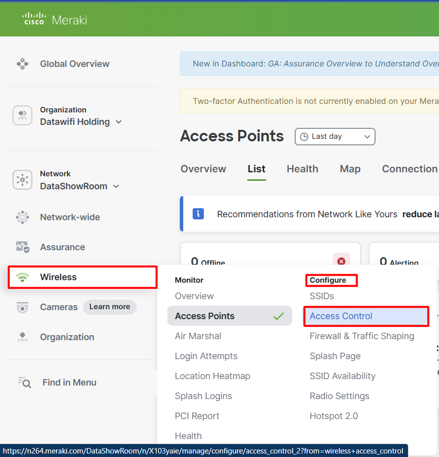The image size is (439, 457).
Task: Click the Find in Menu search icon
Action: (x=24, y=383)
